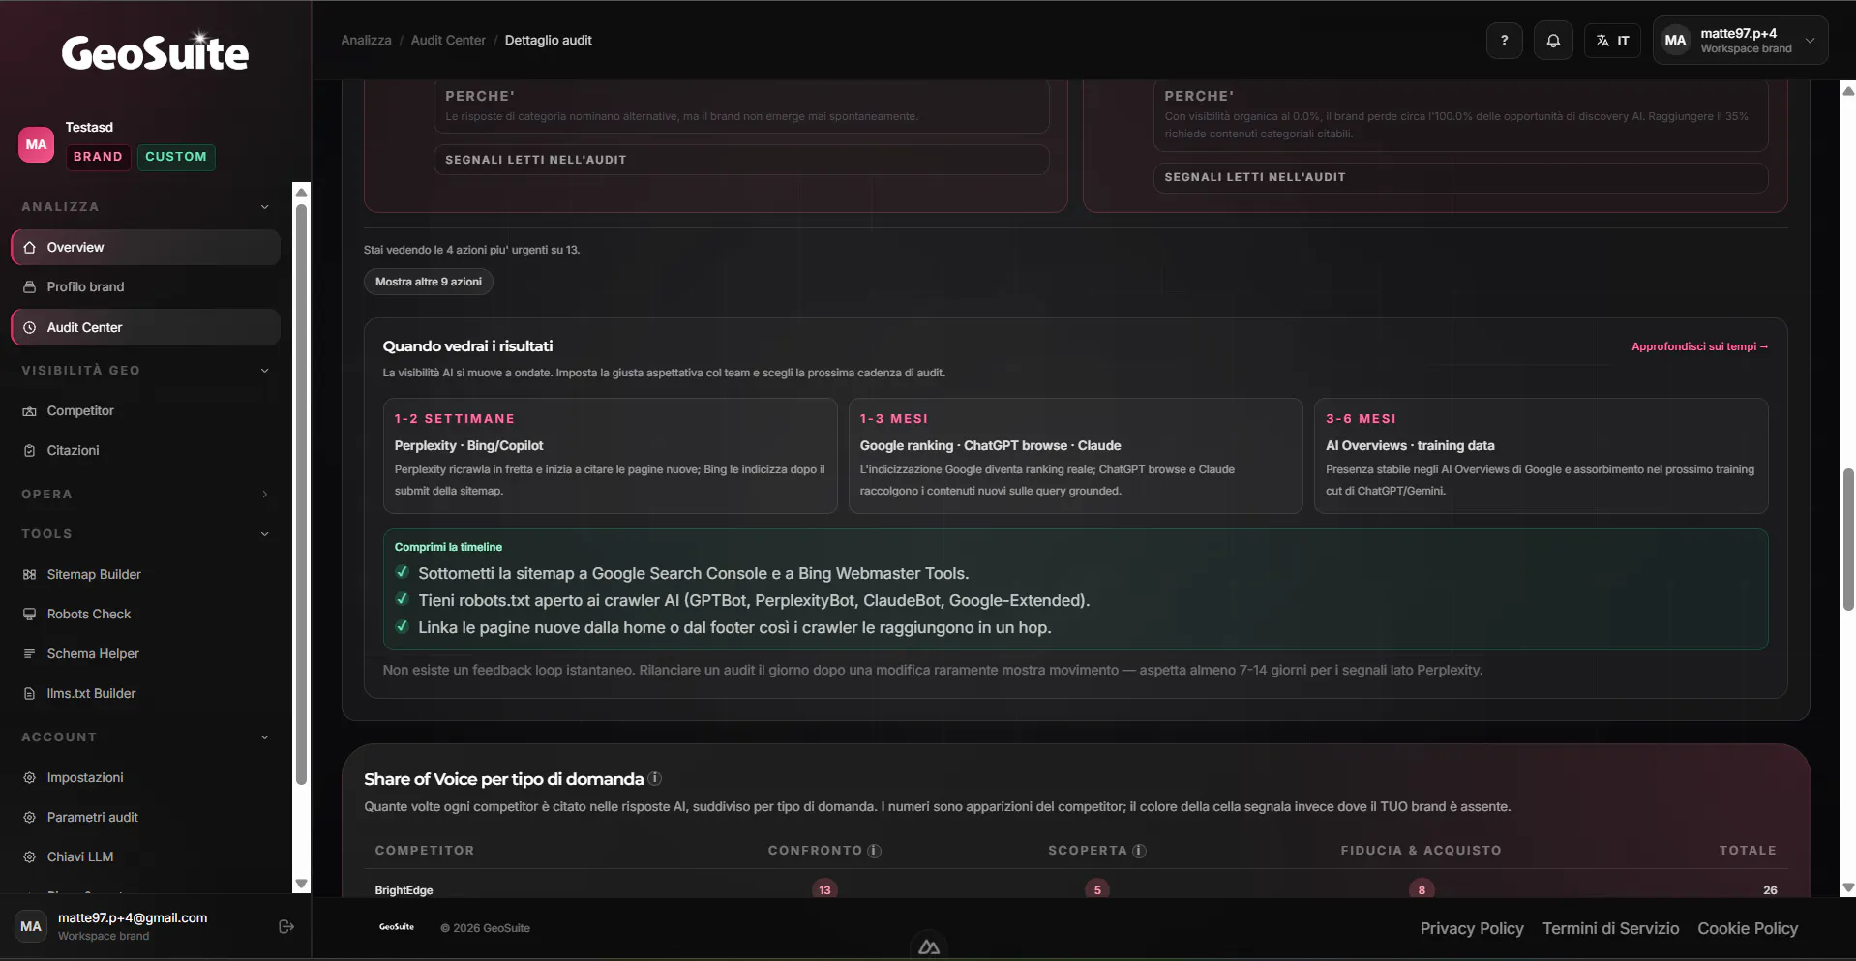Click the Citazioni icon in sidebar
The height and width of the screenshot is (961, 1856).
click(x=30, y=450)
